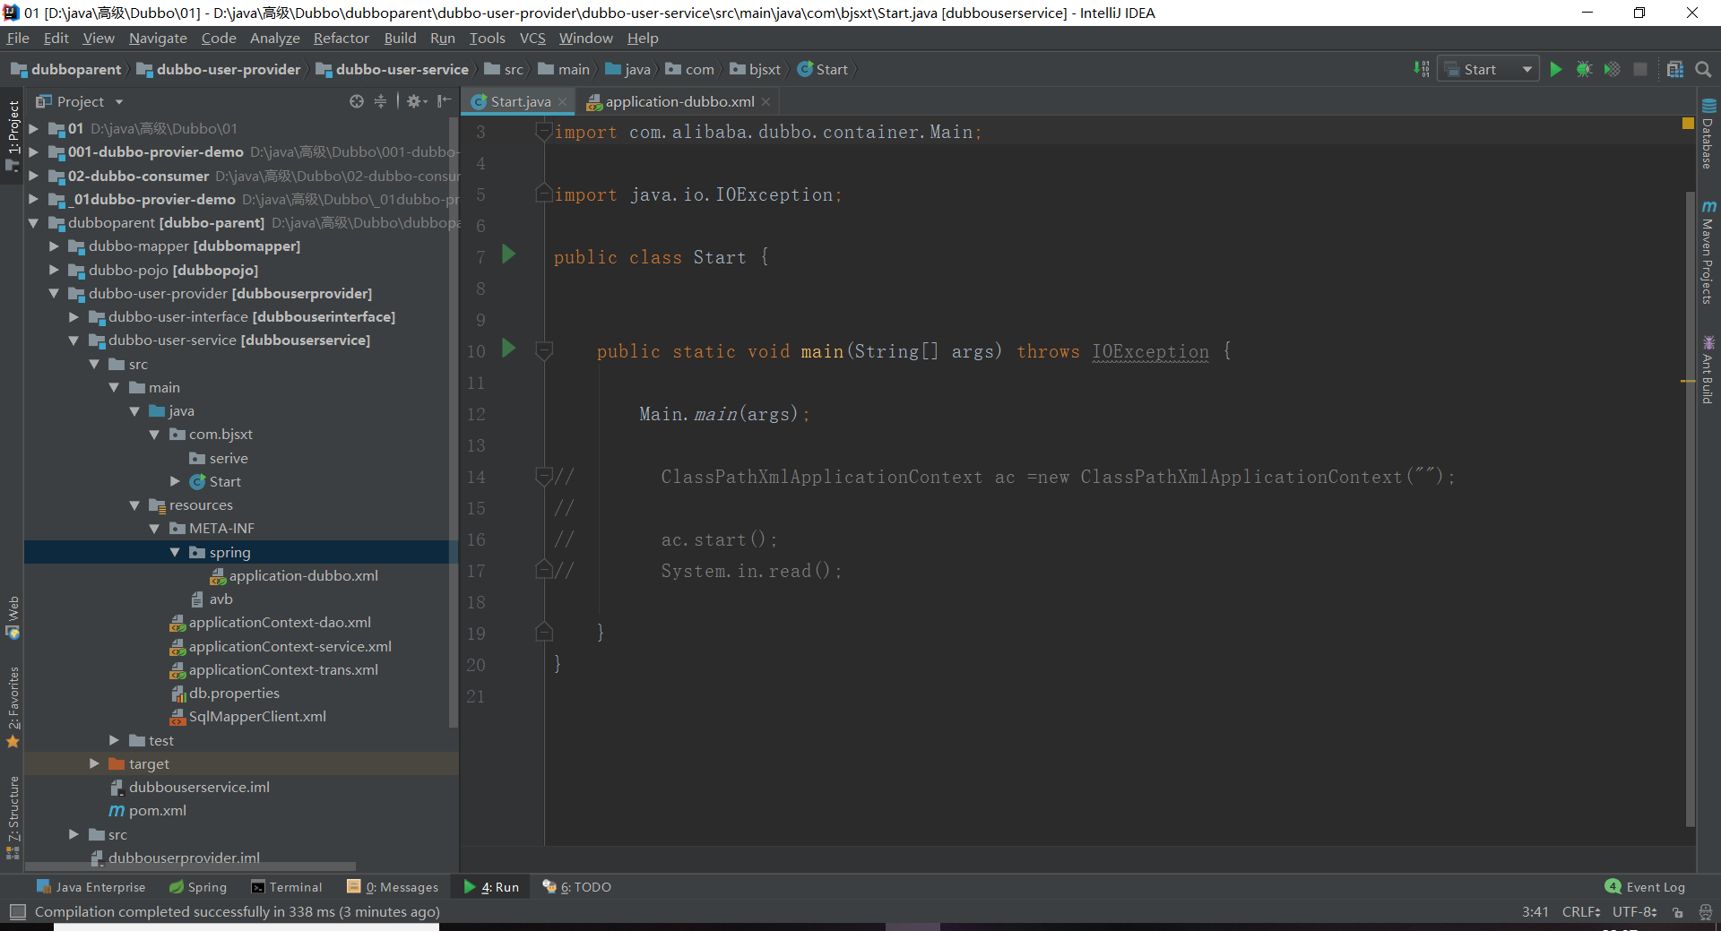Expand the dubbo-pojo module
The height and width of the screenshot is (931, 1721).
pos(54,270)
